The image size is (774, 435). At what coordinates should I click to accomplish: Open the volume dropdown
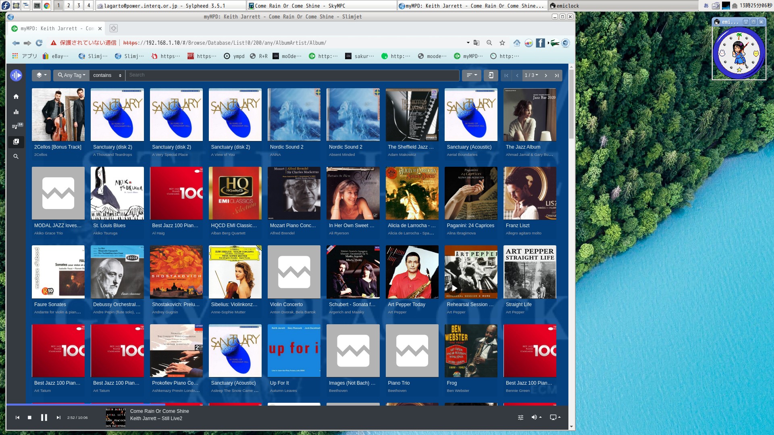tap(536, 418)
